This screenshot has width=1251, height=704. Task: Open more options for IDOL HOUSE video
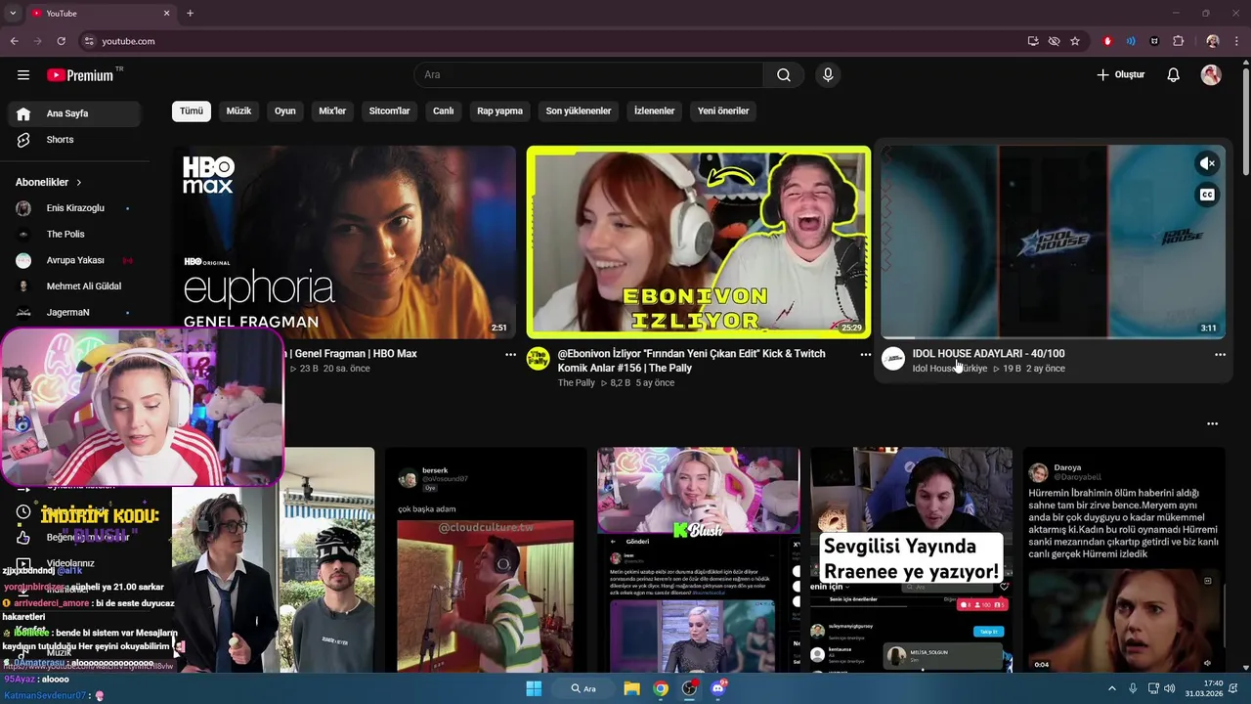click(x=1220, y=355)
